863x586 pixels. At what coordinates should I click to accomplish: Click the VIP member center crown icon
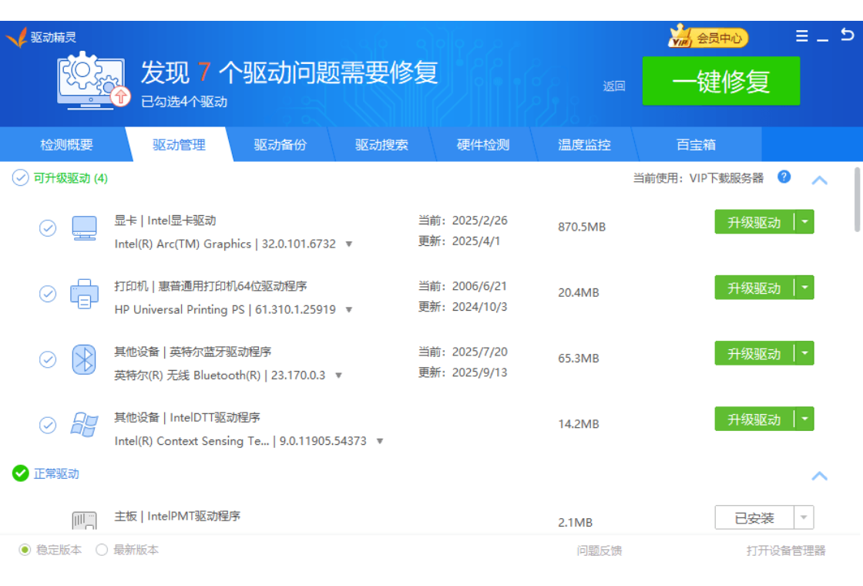click(x=680, y=36)
